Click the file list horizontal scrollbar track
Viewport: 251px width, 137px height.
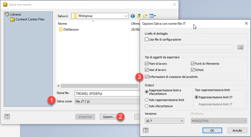tap(99, 86)
